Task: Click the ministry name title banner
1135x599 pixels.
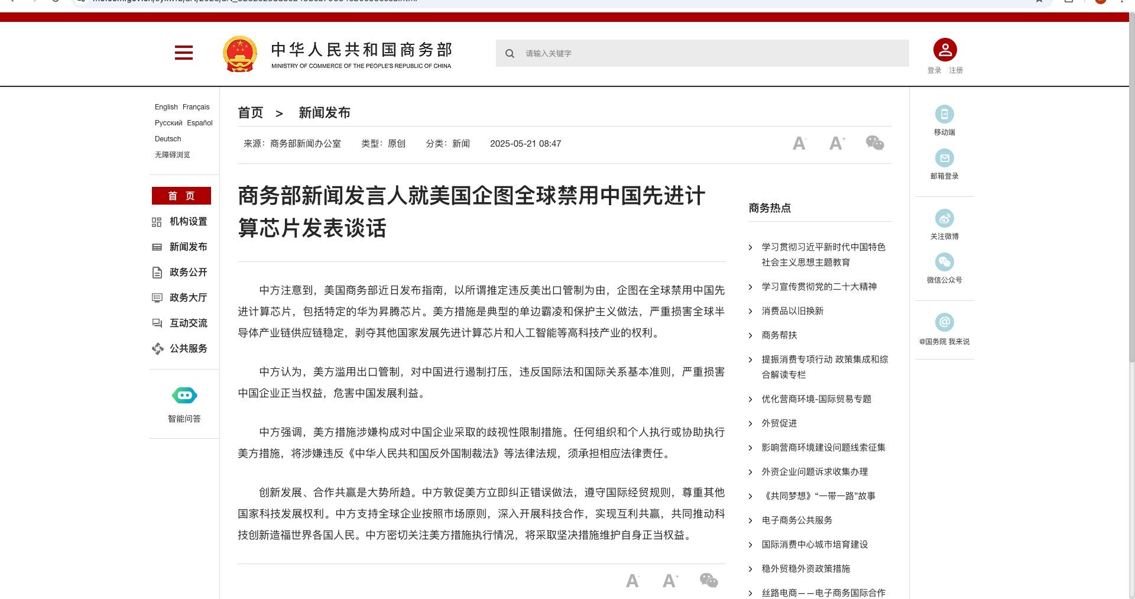Action: pos(361,54)
